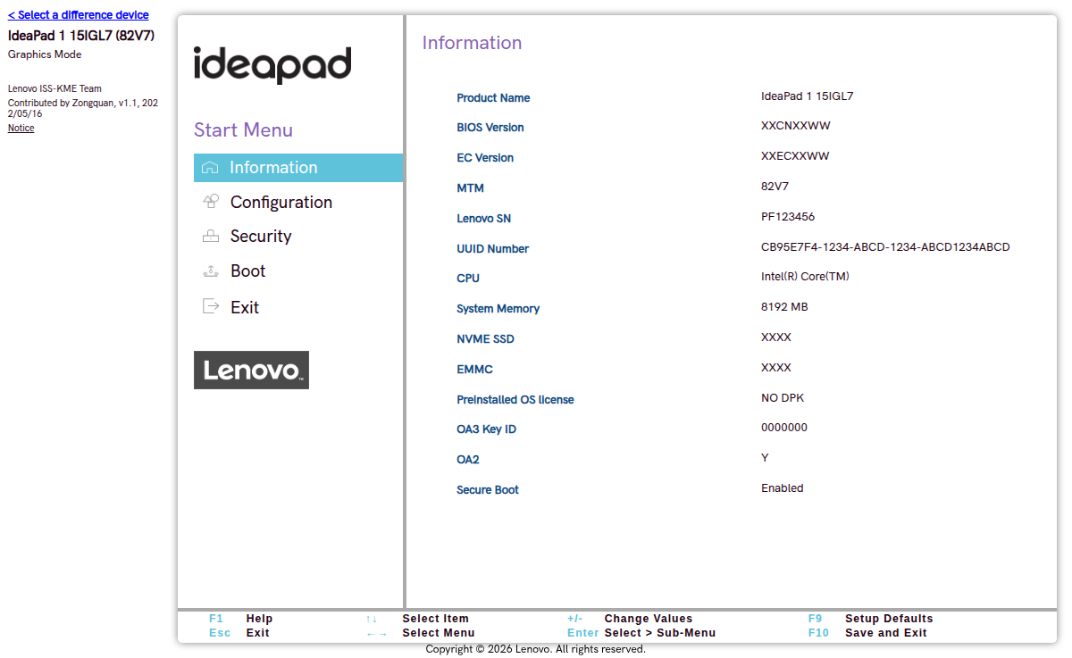Click the UUID value CB95E7F4-1234-ABCD
The width and height of the screenshot is (1072, 658).
885,247
